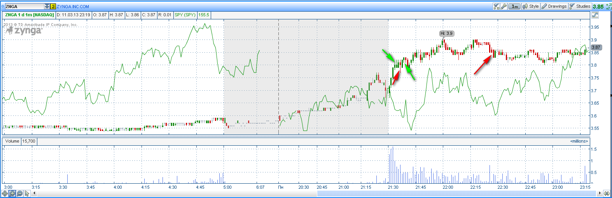Image resolution: width=612 pixels, height=198 pixels.
Task: Click the 6:07 time axis label
Action: point(260,187)
